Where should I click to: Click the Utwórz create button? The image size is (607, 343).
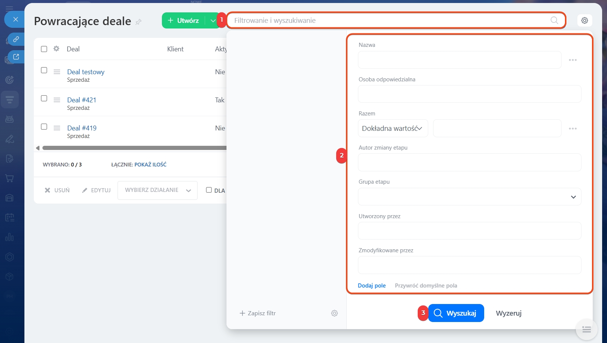pos(183,21)
